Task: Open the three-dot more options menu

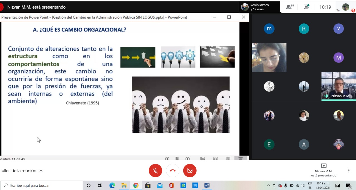Action: tap(349, 171)
